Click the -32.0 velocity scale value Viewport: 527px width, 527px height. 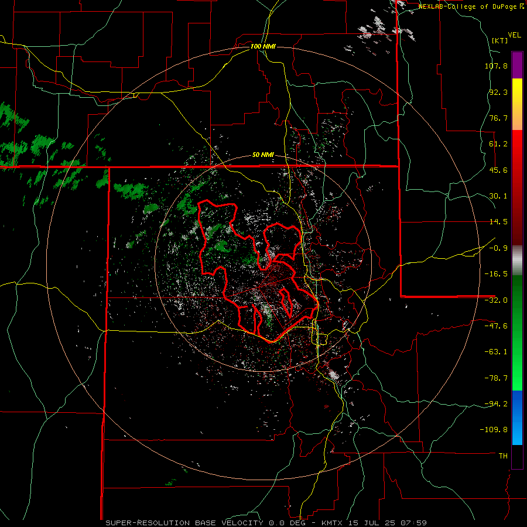pyautogui.click(x=496, y=300)
